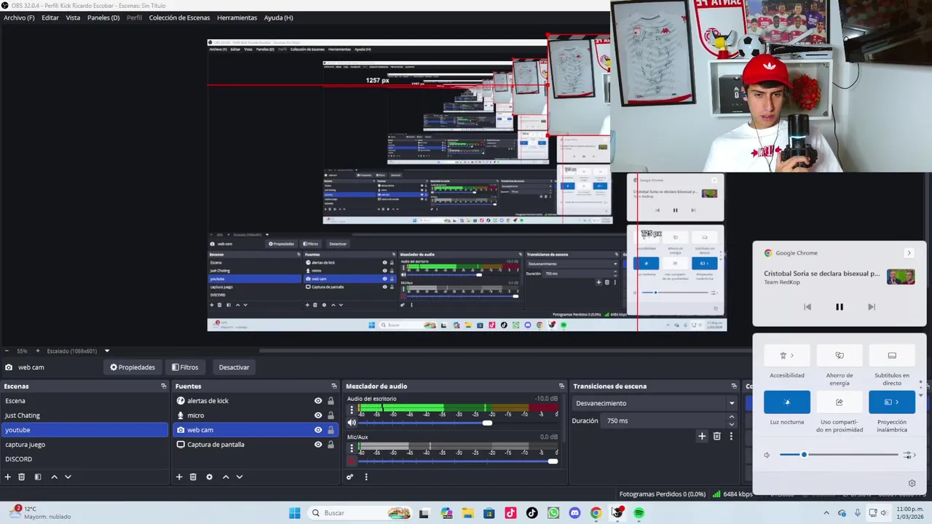Open advanced audio properties gears icon in mixer

click(x=350, y=477)
